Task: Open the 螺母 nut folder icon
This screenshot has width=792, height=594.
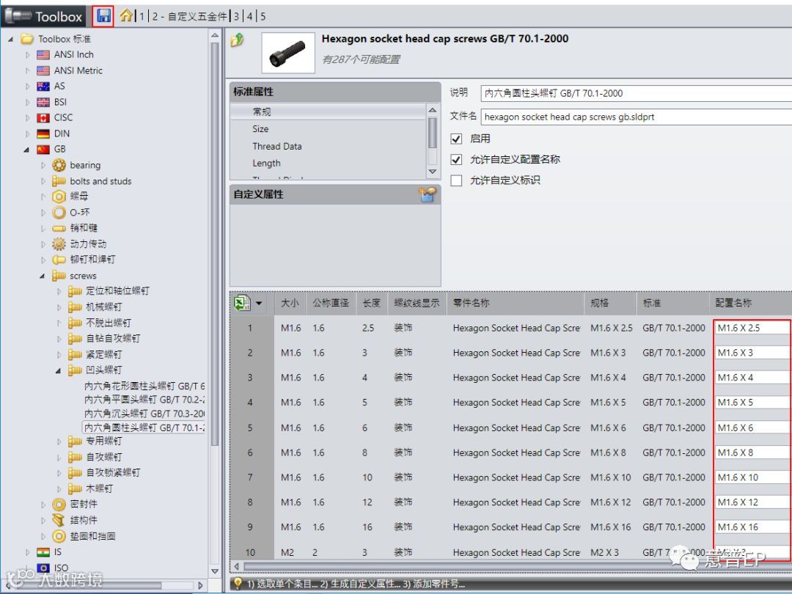Action: [x=59, y=197]
